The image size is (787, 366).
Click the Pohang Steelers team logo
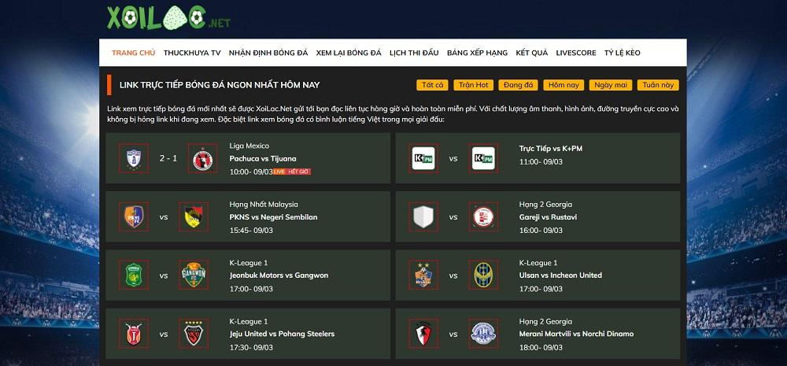(193, 335)
